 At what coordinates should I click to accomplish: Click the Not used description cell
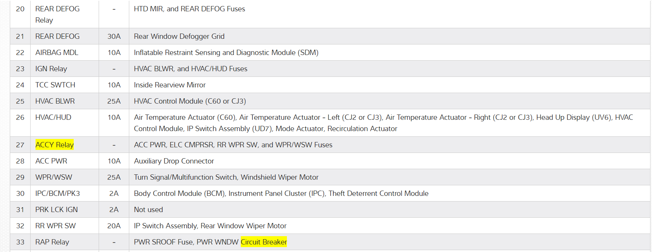click(148, 209)
